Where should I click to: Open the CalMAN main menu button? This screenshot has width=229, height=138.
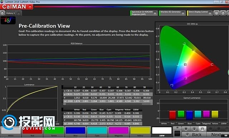(x=16, y=7)
